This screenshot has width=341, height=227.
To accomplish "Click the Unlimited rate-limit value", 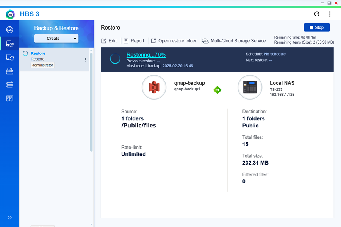I will [x=133, y=154].
